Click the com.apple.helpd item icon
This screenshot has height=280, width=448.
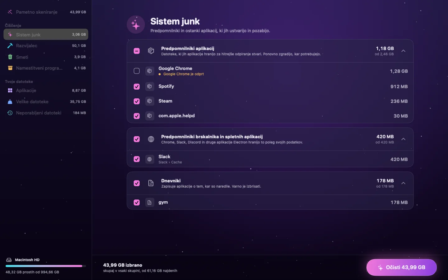click(150, 116)
